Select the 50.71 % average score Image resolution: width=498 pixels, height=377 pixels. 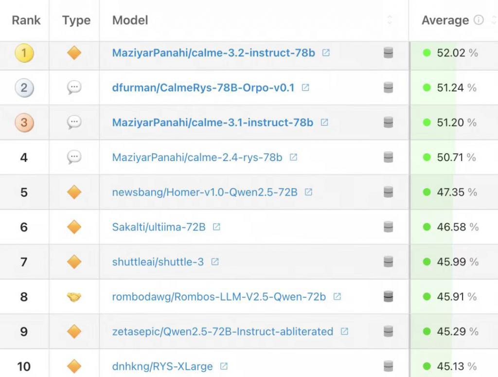[x=456, y=157]
